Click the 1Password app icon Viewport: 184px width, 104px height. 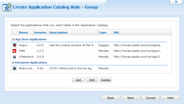coord(14,57)
